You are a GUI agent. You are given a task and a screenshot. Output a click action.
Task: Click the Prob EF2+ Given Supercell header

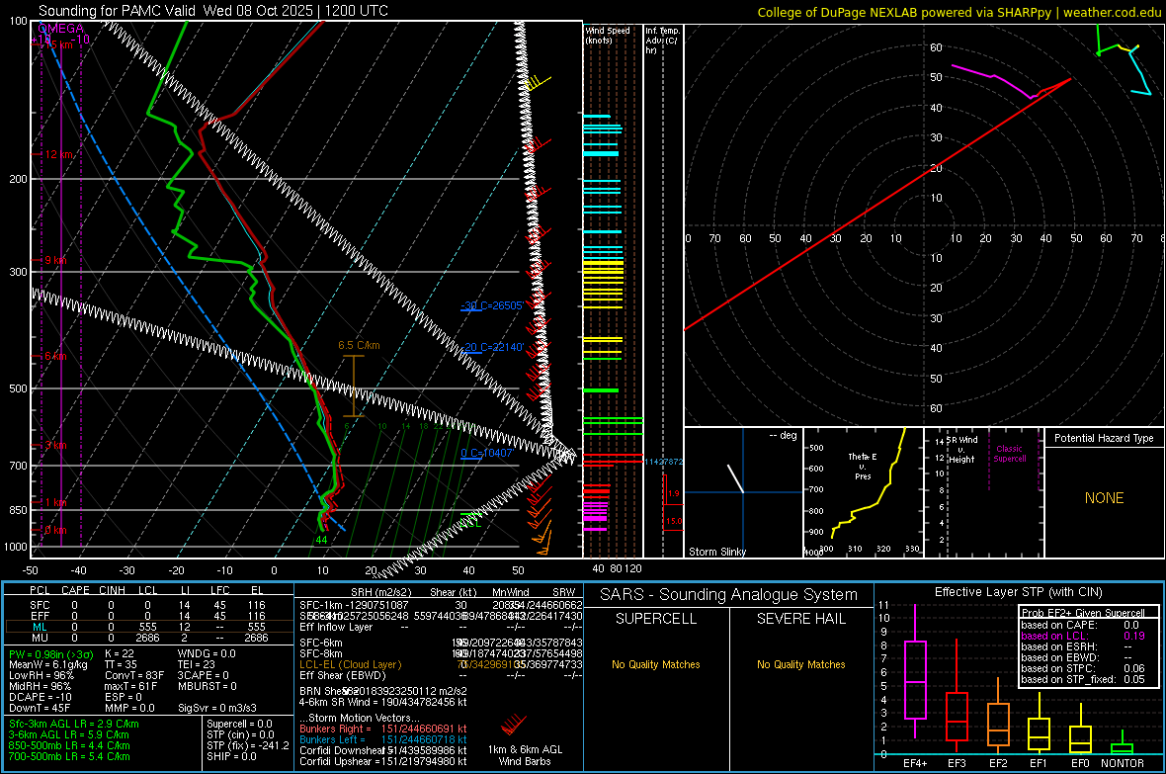tap(1083, 613)
